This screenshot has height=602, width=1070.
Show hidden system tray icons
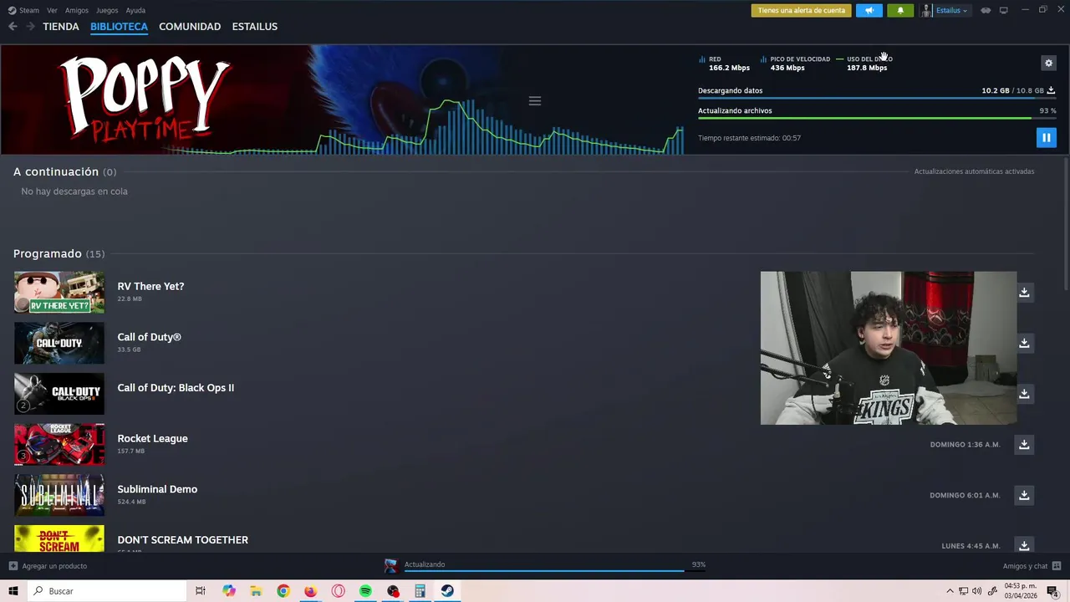point(950,591)
